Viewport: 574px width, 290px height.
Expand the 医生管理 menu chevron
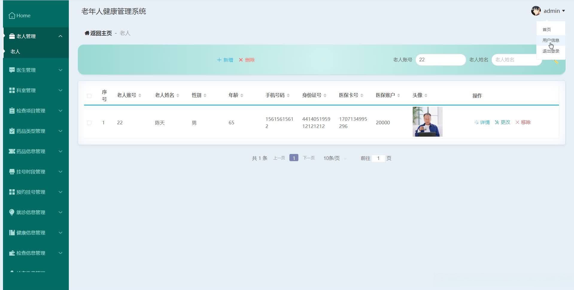[60, 70]
